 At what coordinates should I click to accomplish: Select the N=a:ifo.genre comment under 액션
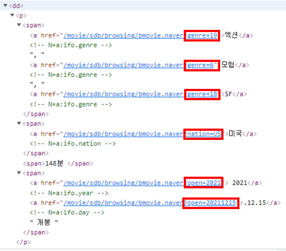tap(71, 45)
